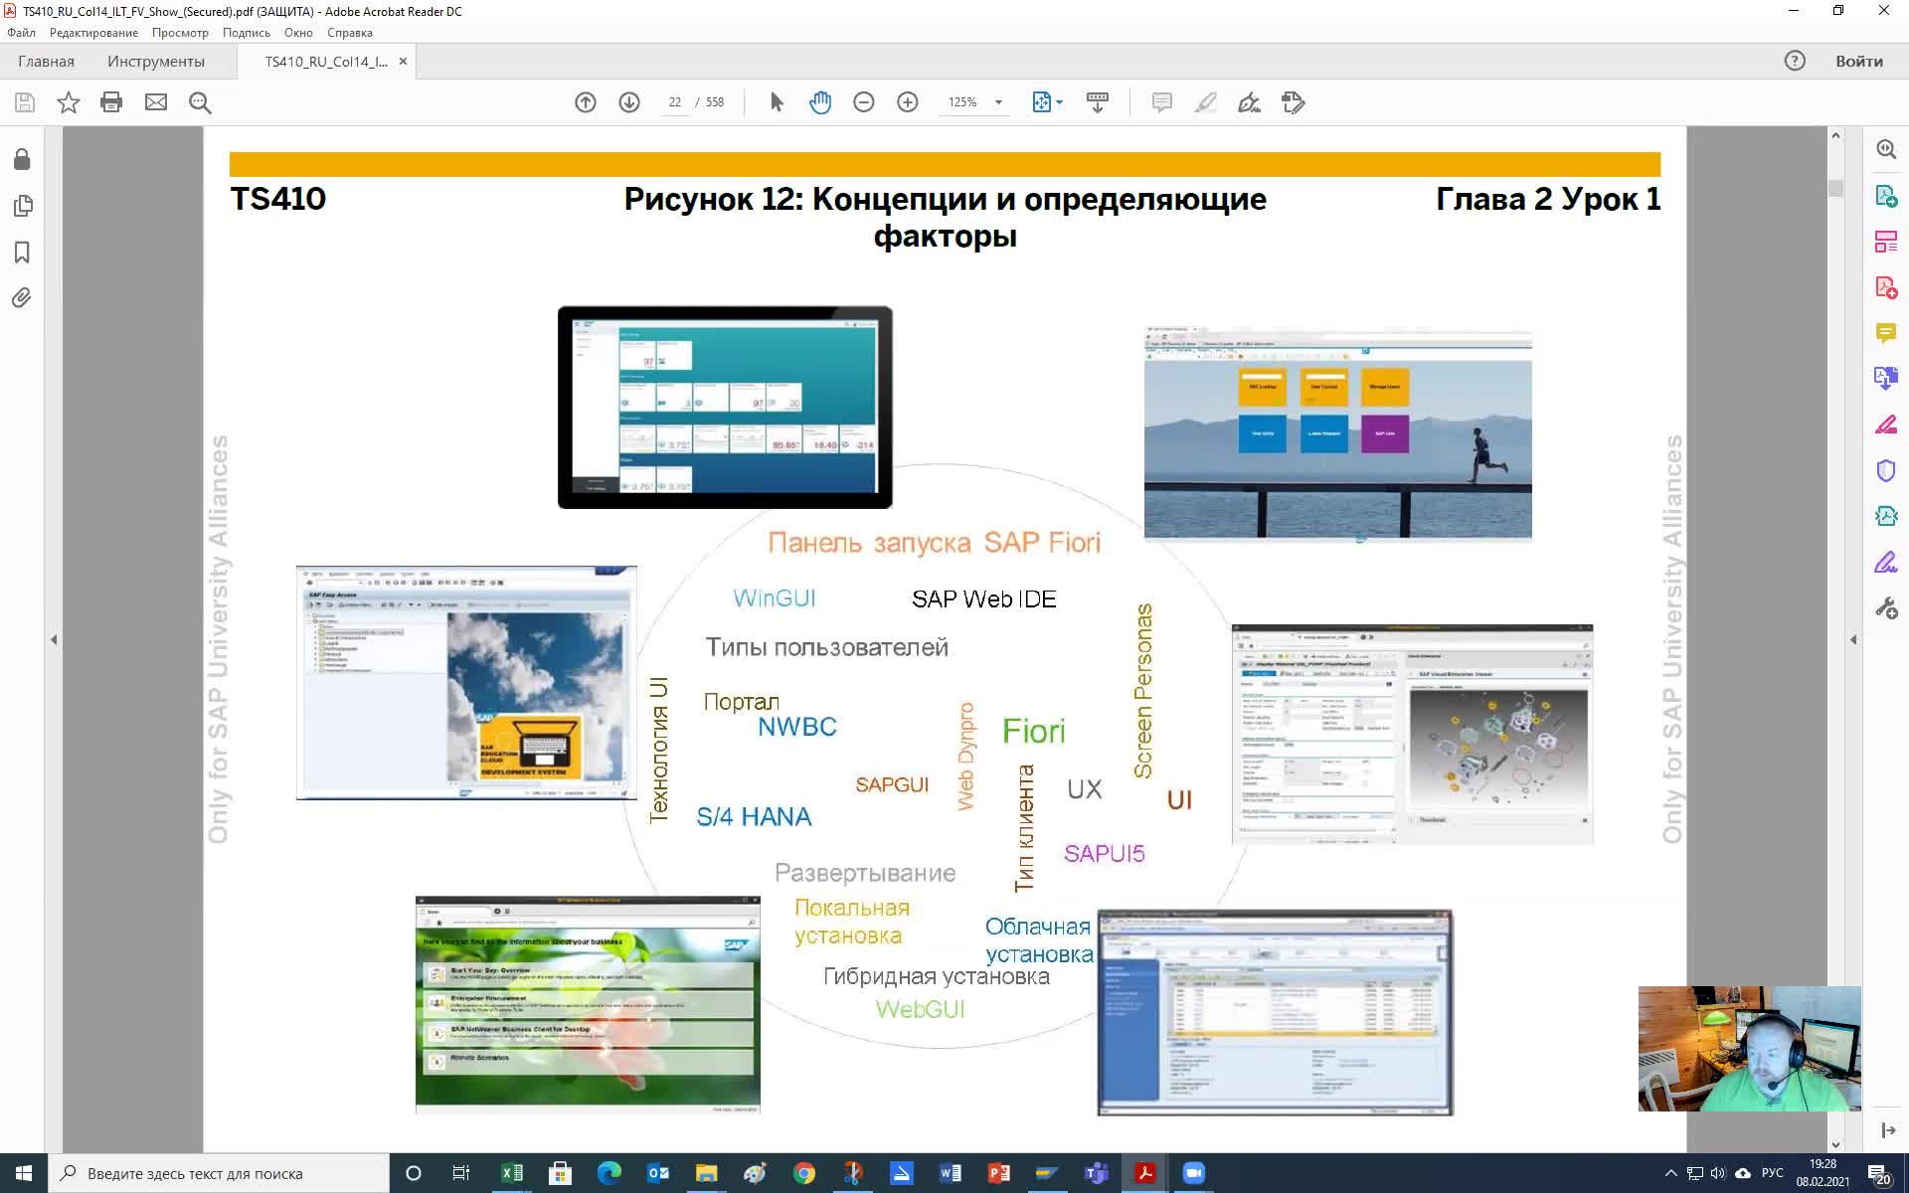1909x1193 pixels.
Task: Open the security lock panel in the left sidebar
Action: click(22, 159)
